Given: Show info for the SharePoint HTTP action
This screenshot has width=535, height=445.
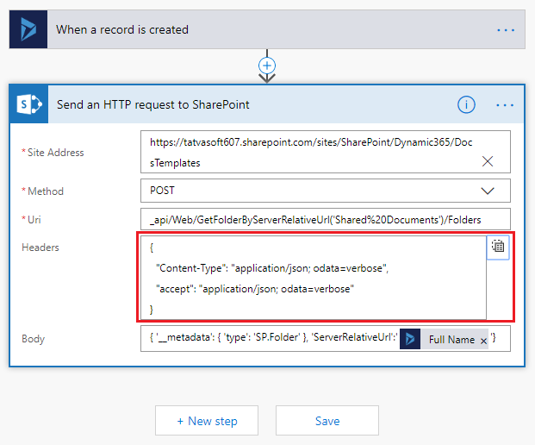Looking at the screenshot, I should [x=466, y=104].
